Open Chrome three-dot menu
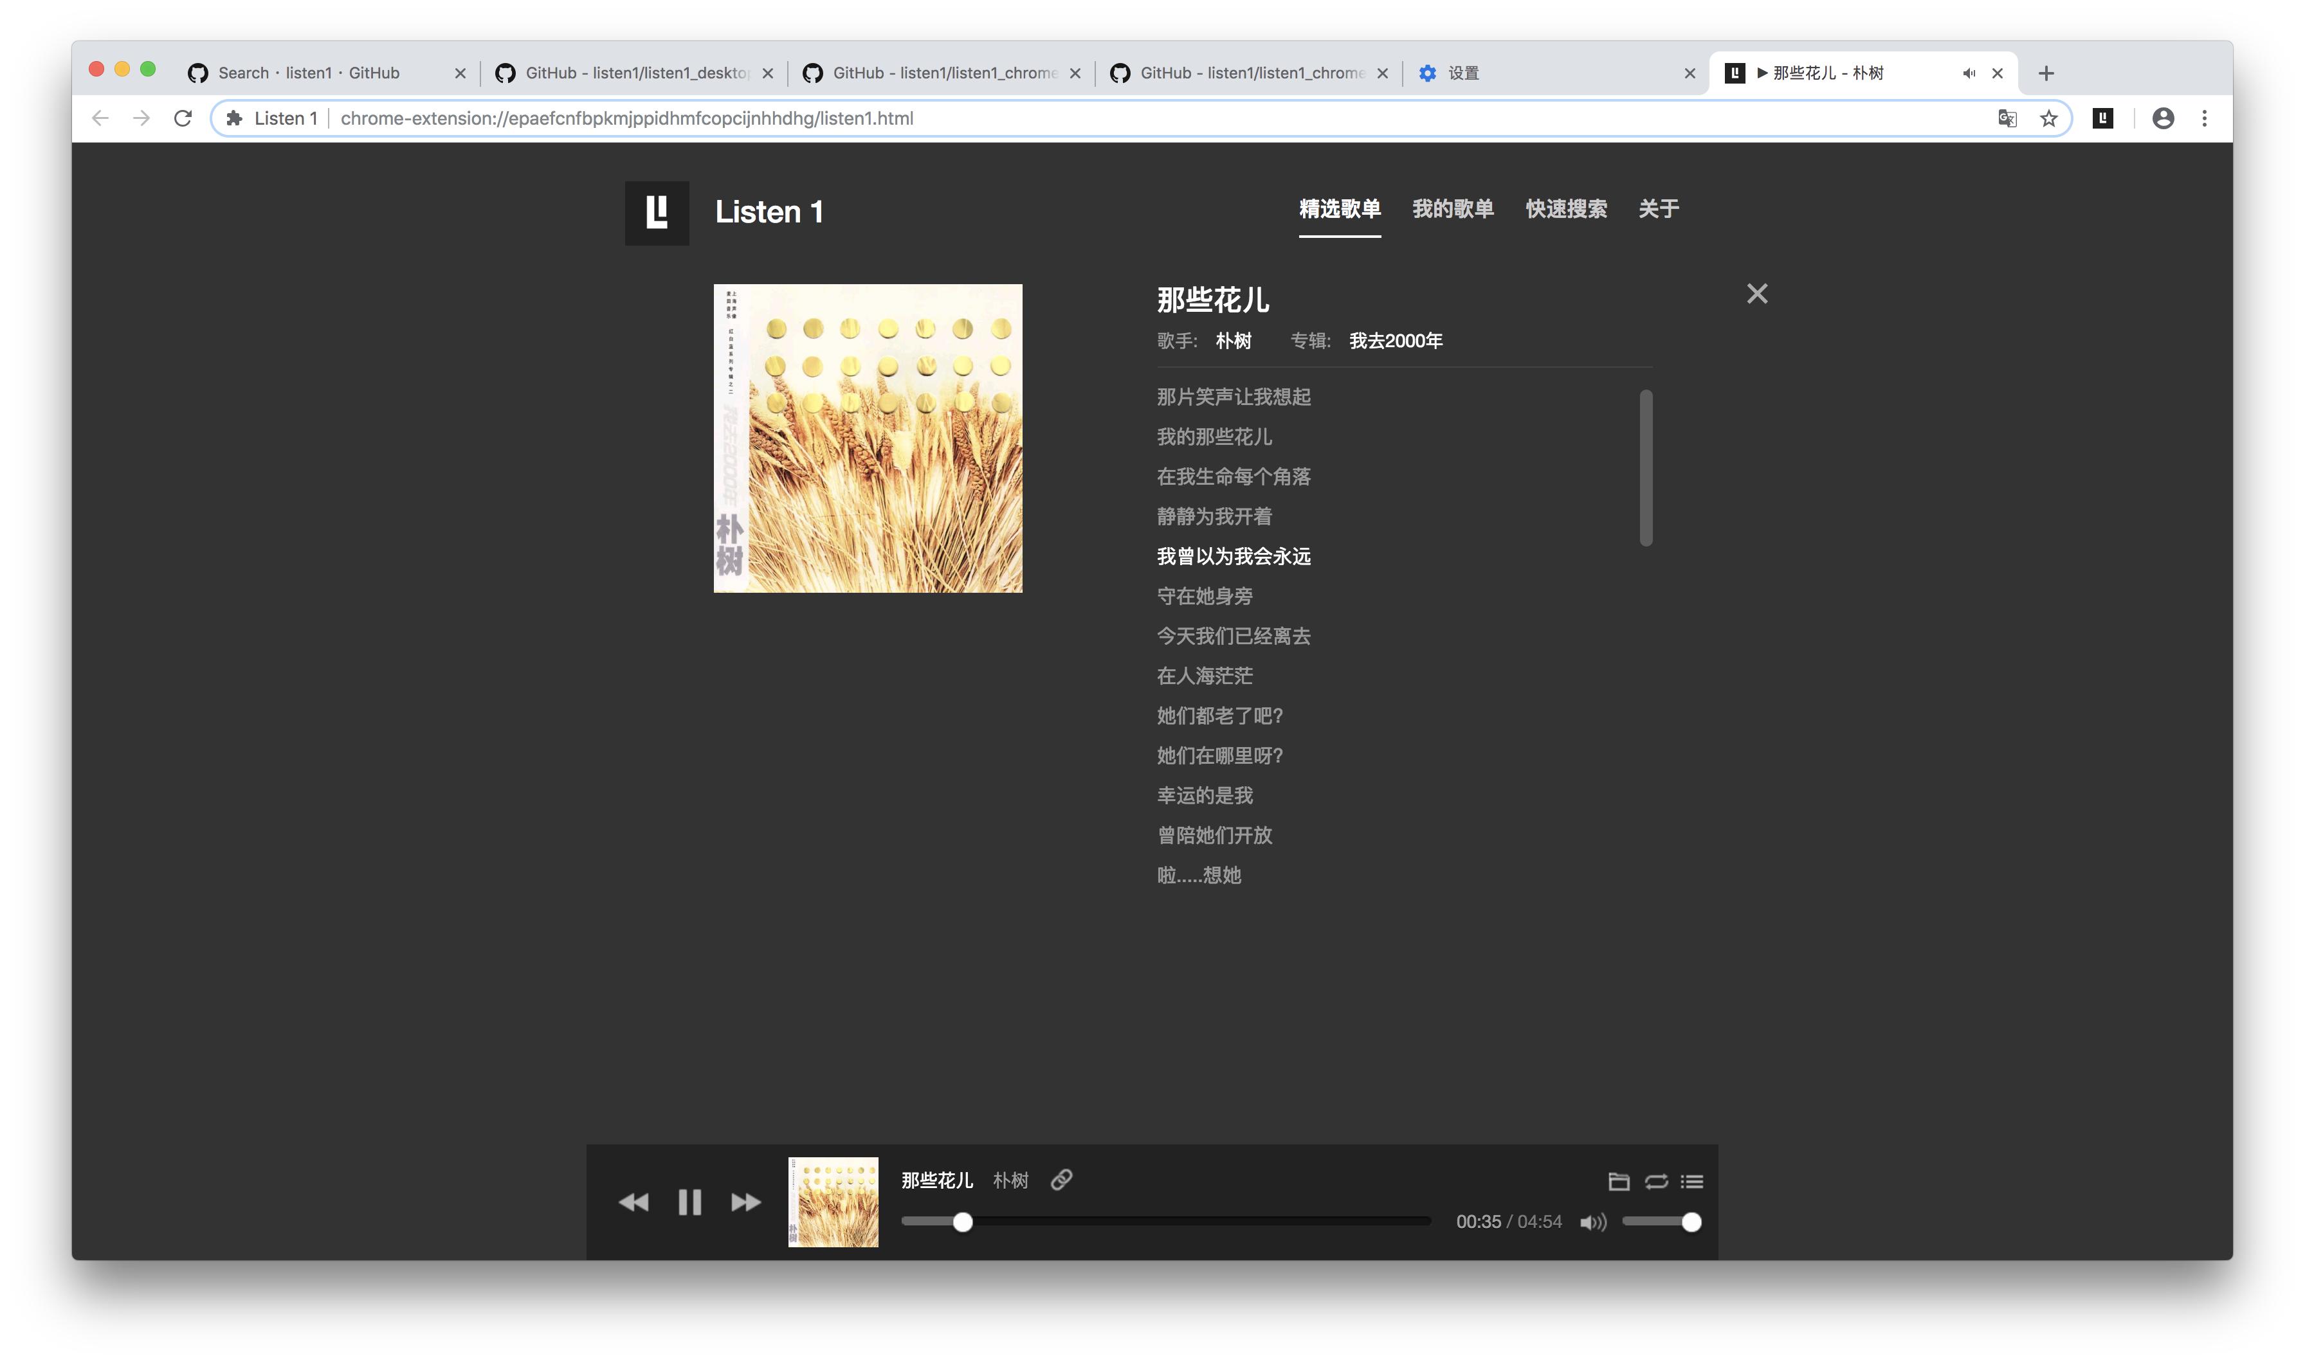 point(2204,118)
